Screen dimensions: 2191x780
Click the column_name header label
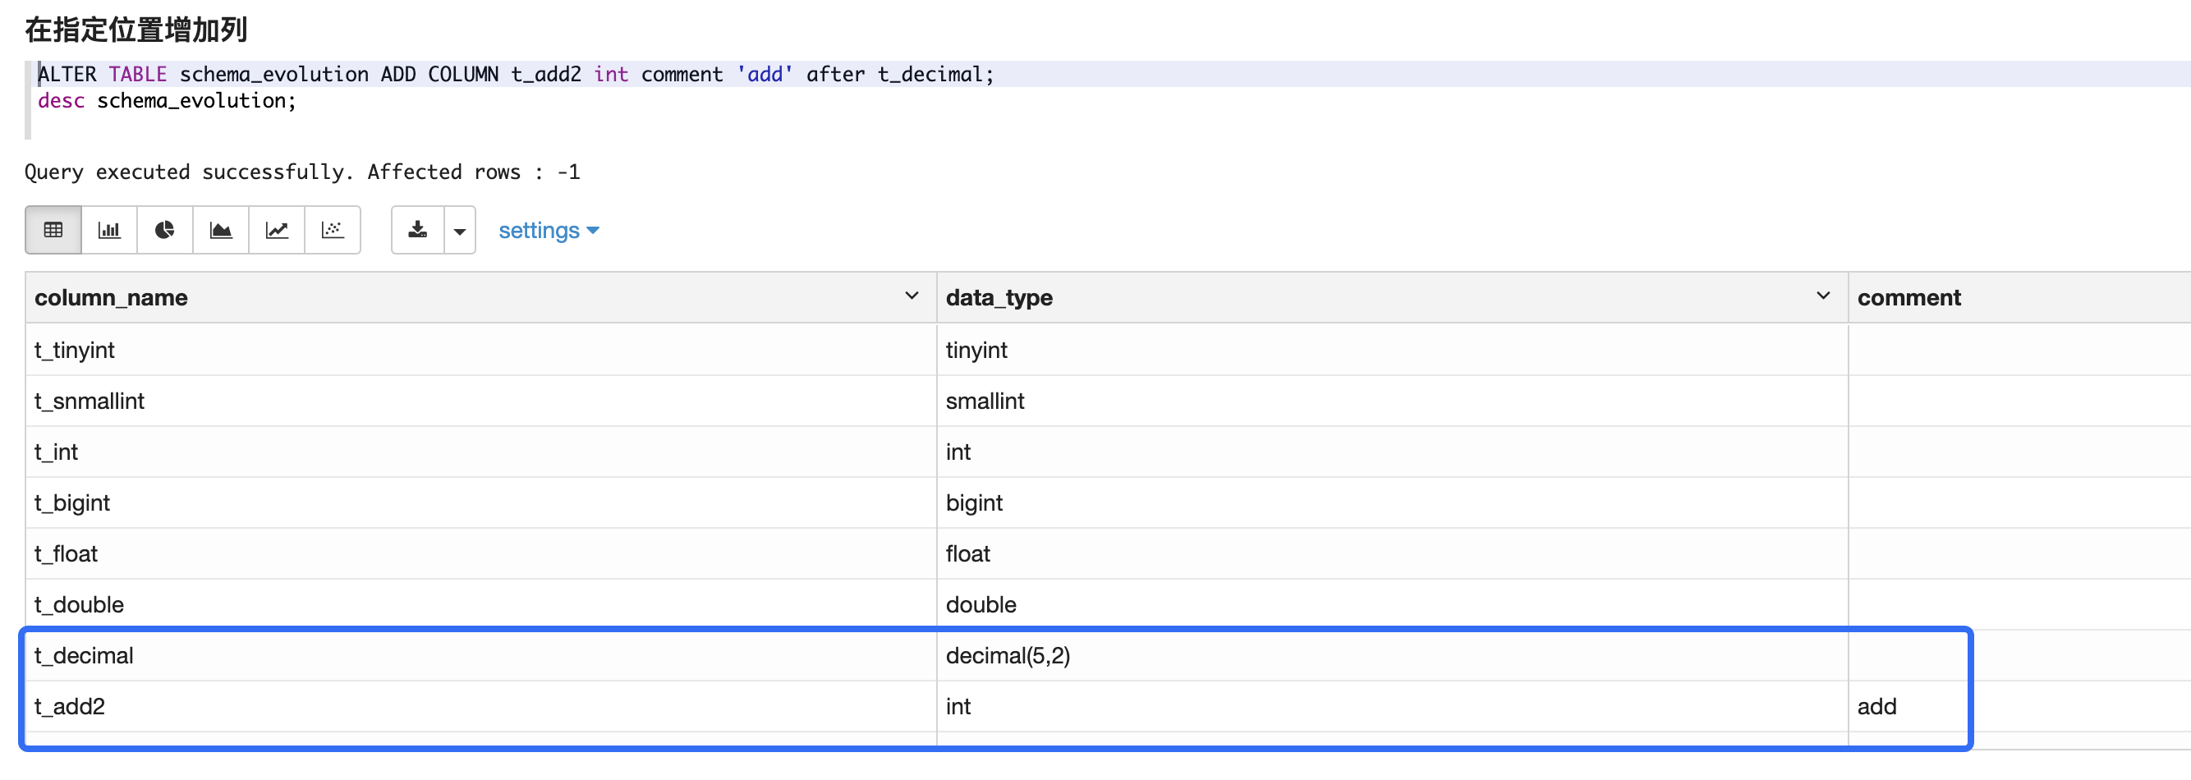[x=112, y=298]
